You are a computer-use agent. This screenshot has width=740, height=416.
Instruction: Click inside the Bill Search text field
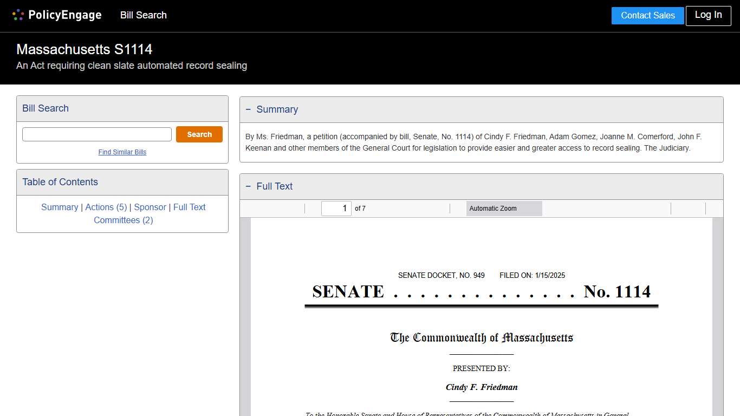coord(96,134)
